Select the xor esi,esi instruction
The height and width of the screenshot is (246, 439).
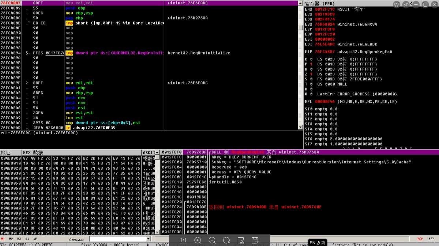click(79, 113)
